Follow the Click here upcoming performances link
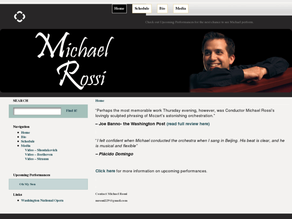292x219 pixels. pos(105,171)
